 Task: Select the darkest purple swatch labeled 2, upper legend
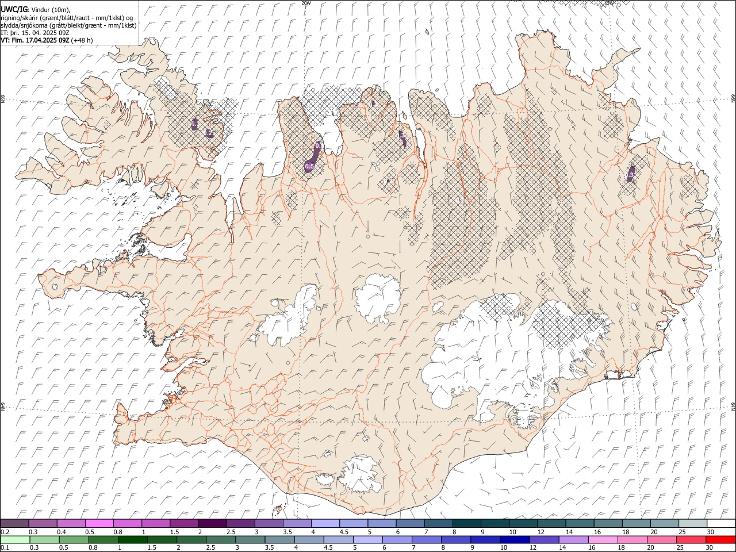[212, 523]
